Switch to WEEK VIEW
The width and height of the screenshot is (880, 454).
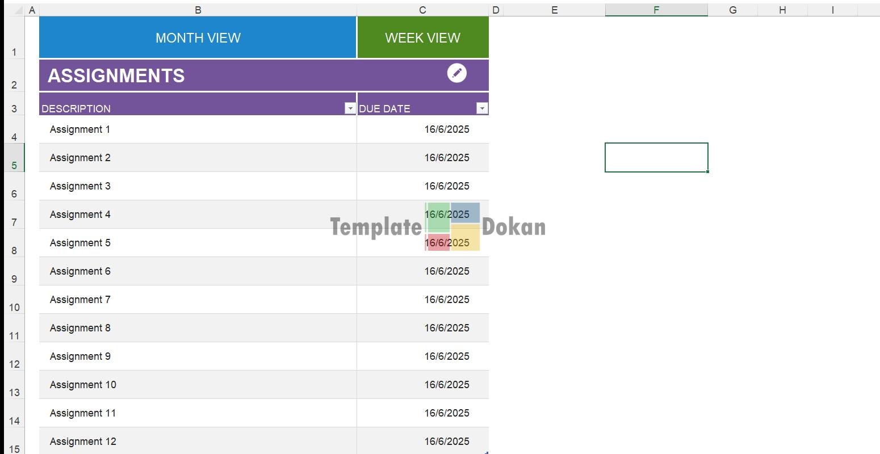[x=422, y=37]
